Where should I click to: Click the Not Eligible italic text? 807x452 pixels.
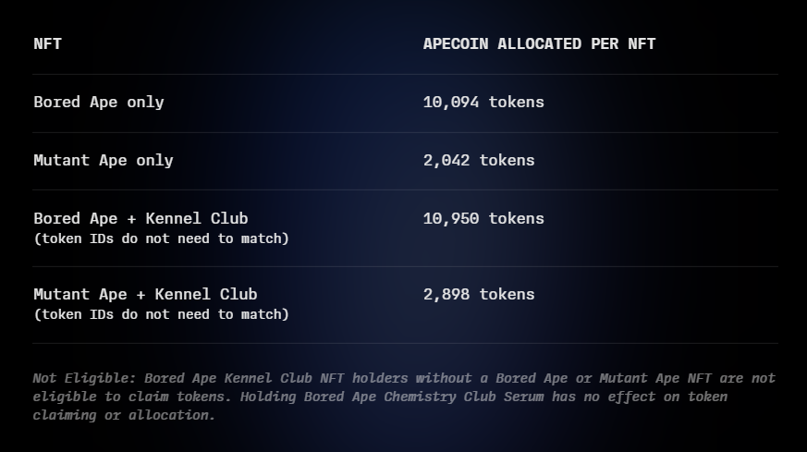tap(84, 378)
